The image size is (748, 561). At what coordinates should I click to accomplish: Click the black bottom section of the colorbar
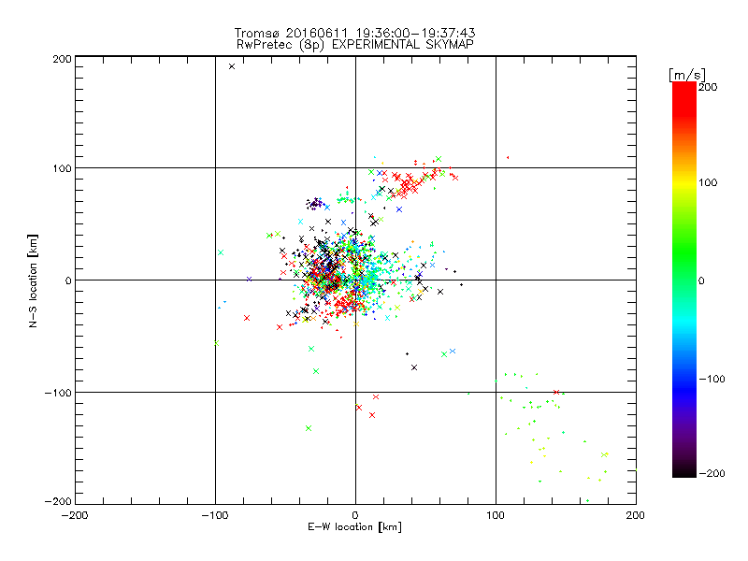[684, 470]
